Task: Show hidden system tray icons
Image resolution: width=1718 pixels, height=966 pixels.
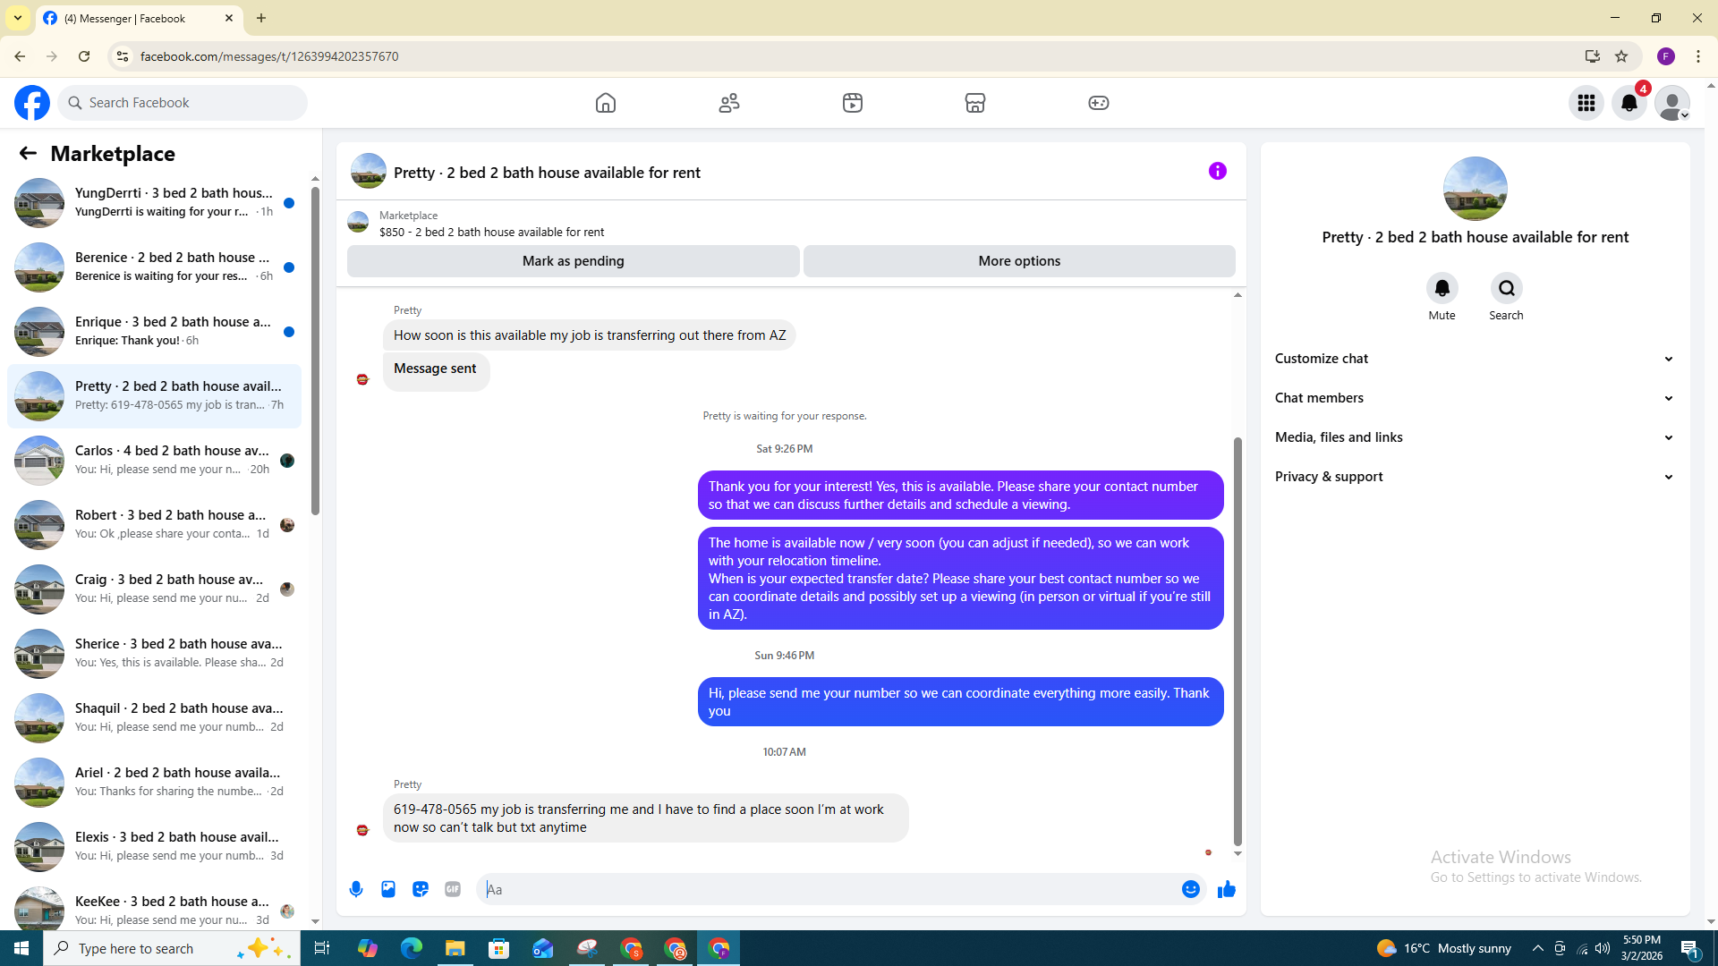Action: click(x=1538, y=948)
